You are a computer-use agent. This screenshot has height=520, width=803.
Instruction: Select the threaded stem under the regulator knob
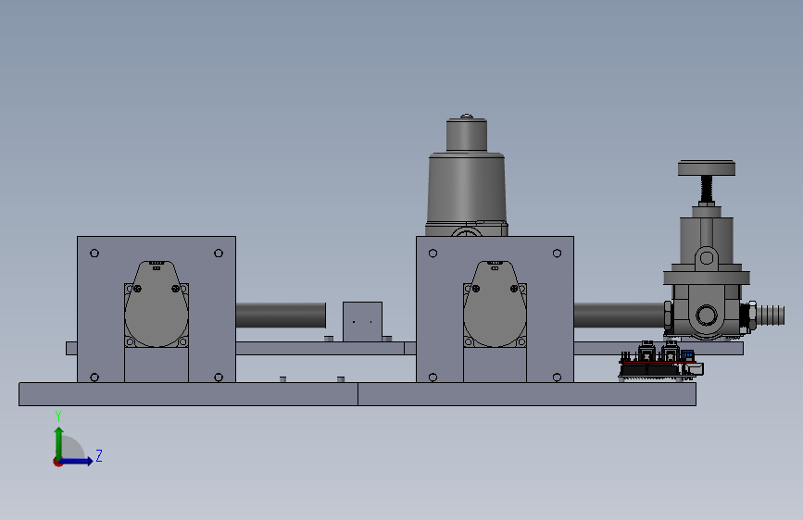(x=707, y=189)
